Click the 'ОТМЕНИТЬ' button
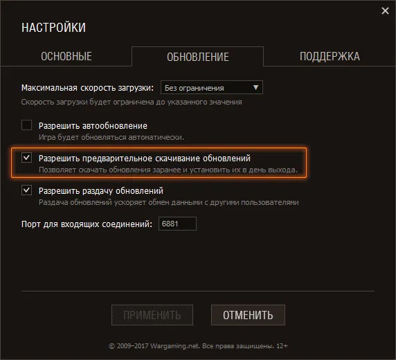This screenshot has height=360, width=396. coord(248,315)
